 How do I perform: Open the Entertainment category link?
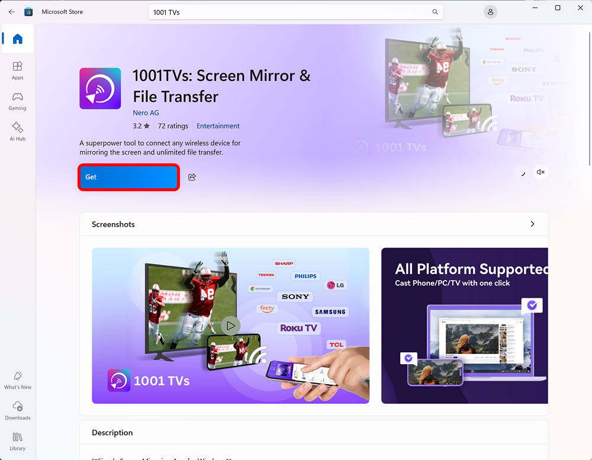click(x=218, y=126)
